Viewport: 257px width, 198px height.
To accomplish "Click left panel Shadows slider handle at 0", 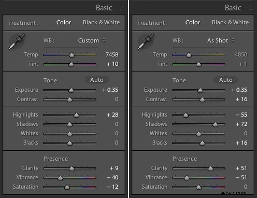I will tap(69, 124).
